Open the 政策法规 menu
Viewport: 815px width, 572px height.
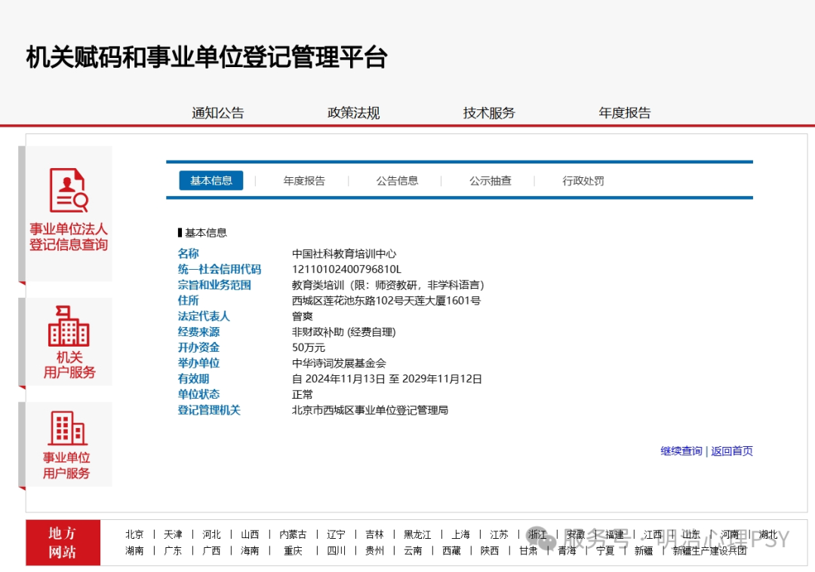coord(353,112)
